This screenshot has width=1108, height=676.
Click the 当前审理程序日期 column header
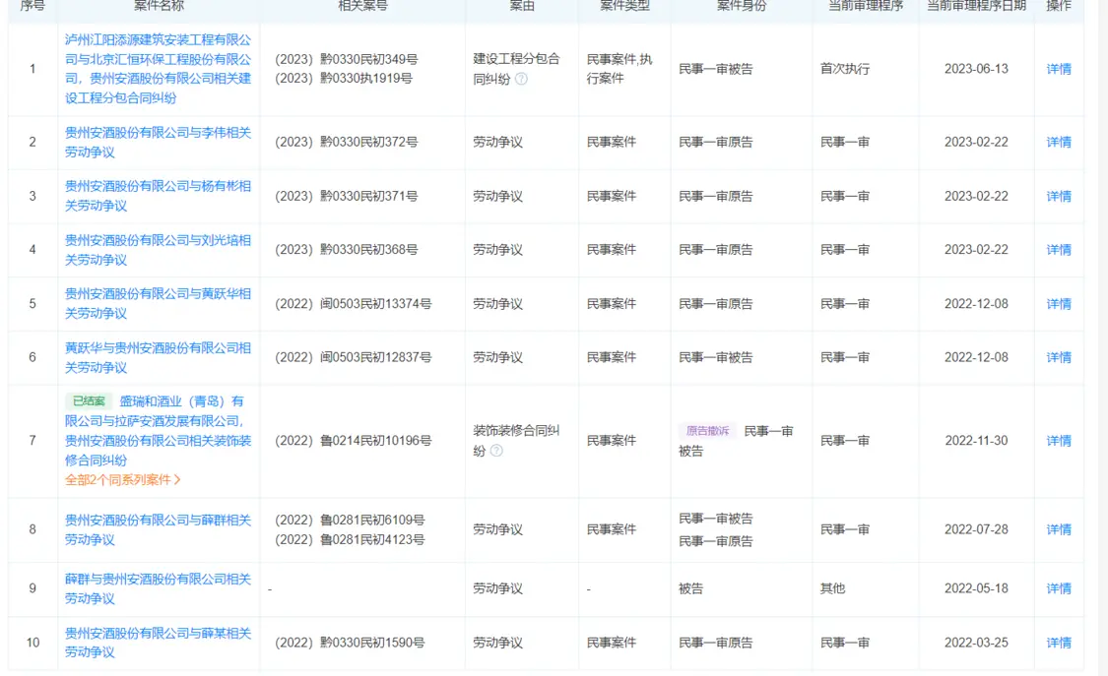pos(975,6)
